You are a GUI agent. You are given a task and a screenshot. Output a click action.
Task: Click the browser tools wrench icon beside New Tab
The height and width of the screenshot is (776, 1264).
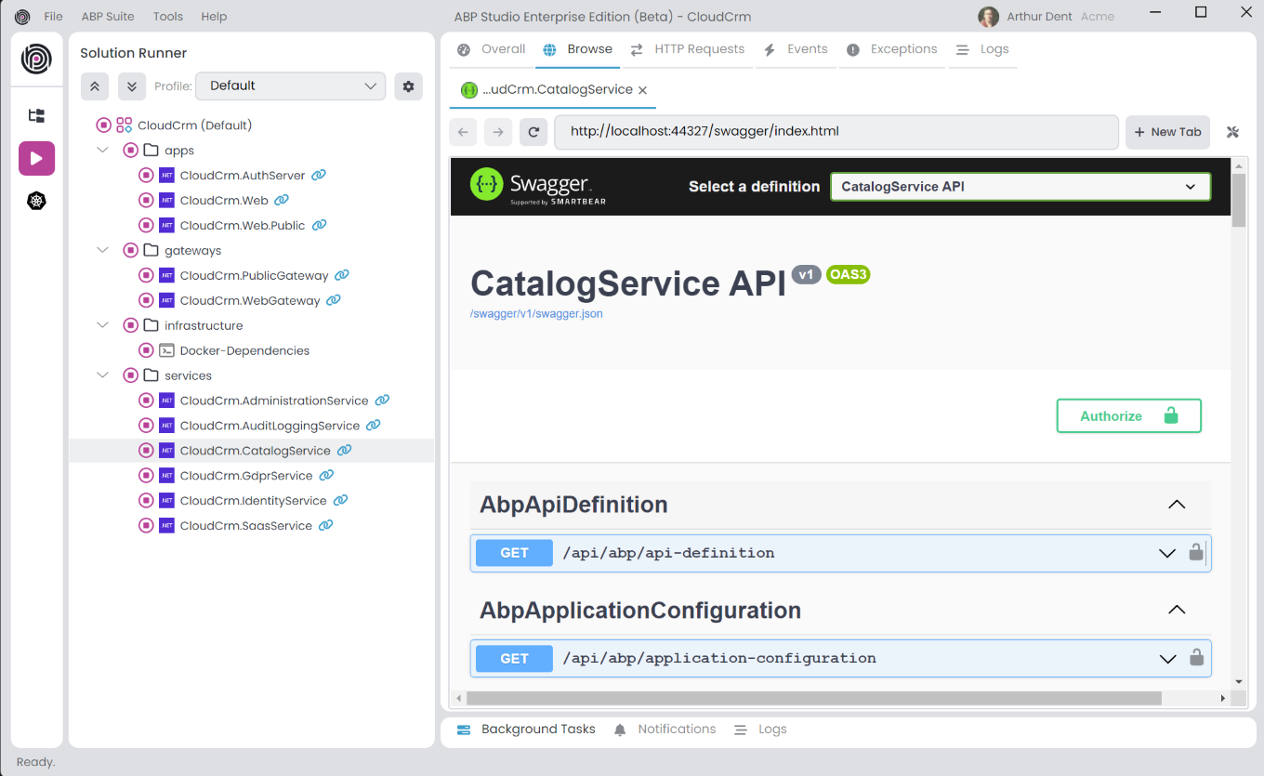[x=1232, y=132]
